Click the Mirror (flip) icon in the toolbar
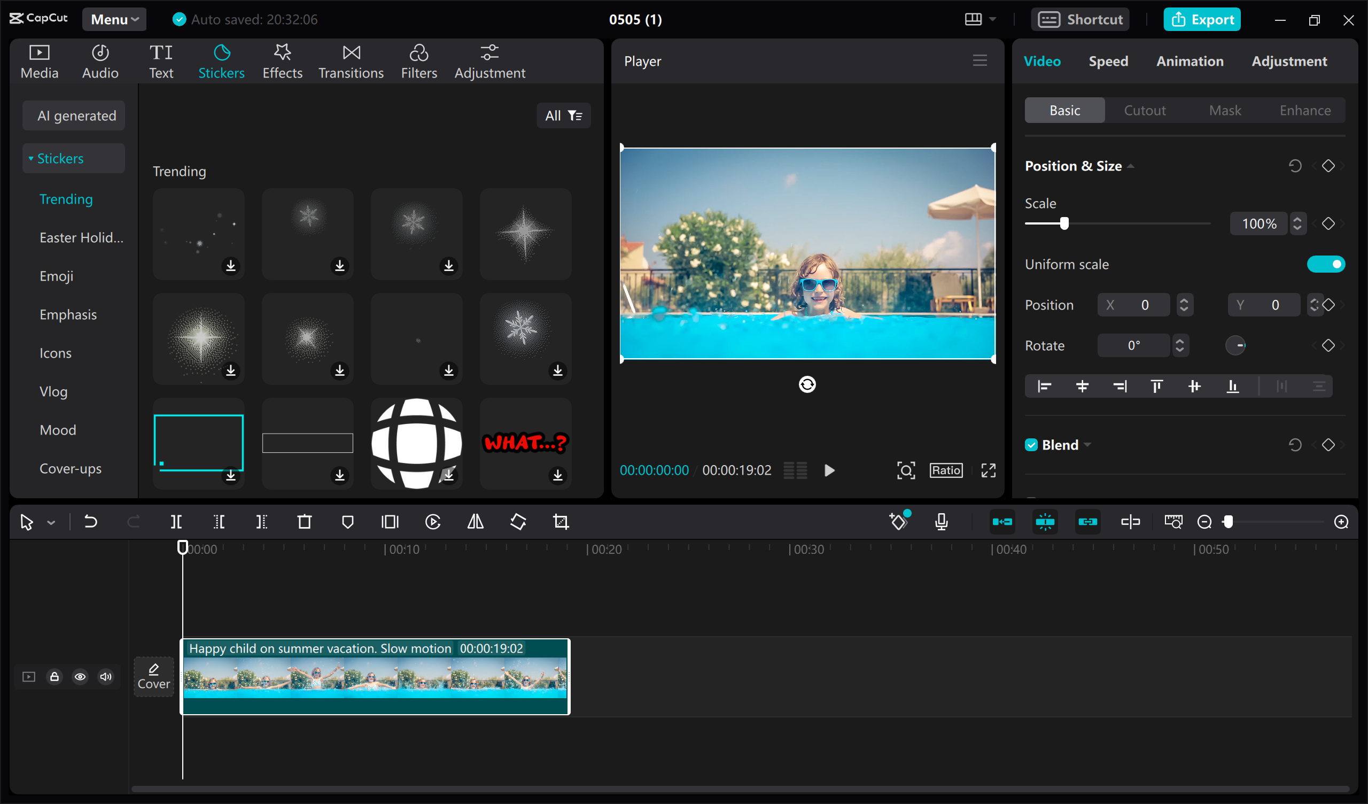The height and width of the screenshot is (804, 1368). (x=475, y=522)
